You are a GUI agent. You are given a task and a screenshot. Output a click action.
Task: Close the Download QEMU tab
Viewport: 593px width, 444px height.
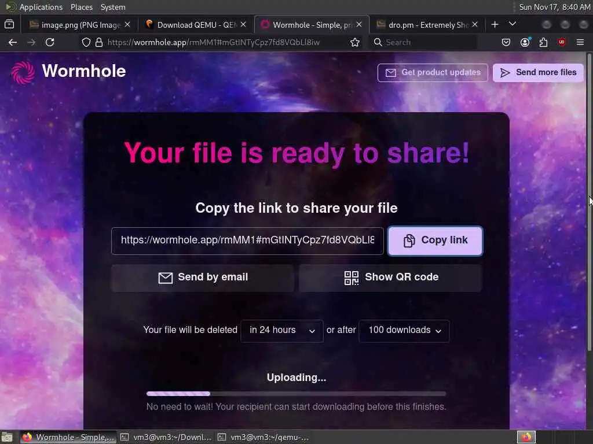point(243,24)
